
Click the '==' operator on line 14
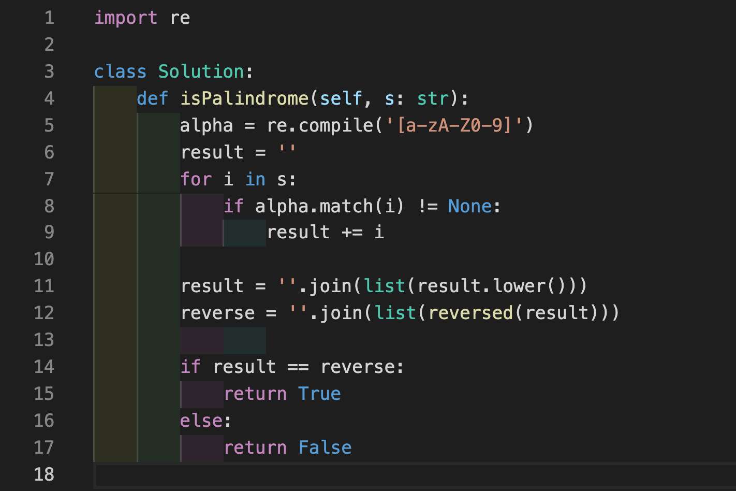pos(298,367)
